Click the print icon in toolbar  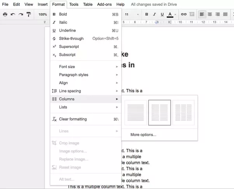[x=5, y=14]
